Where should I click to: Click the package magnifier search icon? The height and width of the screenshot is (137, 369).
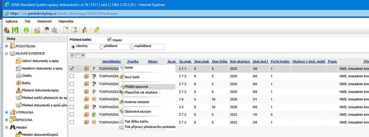pos(54,30)
